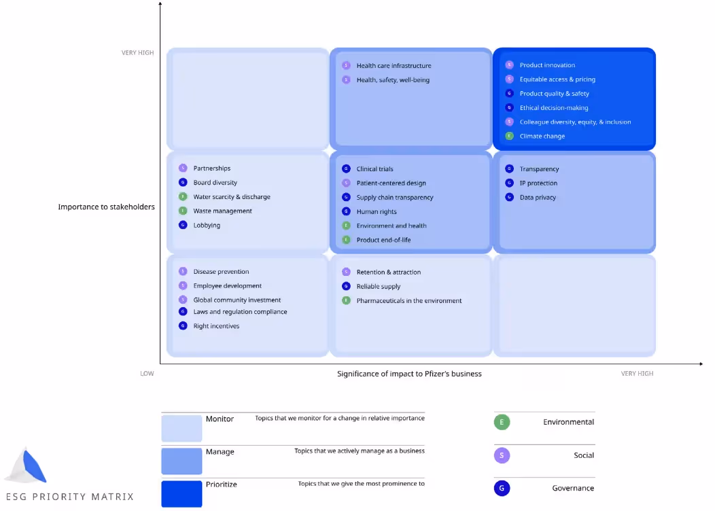The image size is (715, 511).
Task: Click the Significance of impact to Pfizer's business label
Action: pyautogui.click(x=409, y=373)
